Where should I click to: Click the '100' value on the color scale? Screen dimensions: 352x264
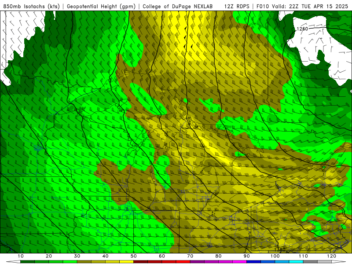[275, 256]
